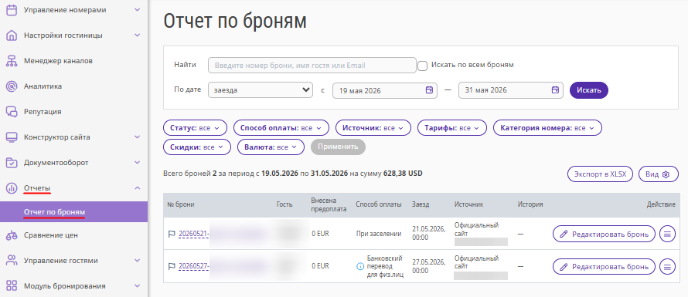Open the Способ оплаты filter dropdown
This screenshot has width=688, height=297.
point(281,128)
